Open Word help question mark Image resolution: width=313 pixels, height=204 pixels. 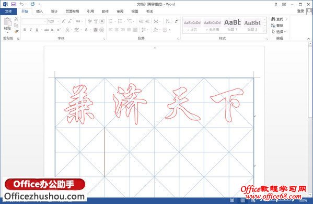coord(276,4)
